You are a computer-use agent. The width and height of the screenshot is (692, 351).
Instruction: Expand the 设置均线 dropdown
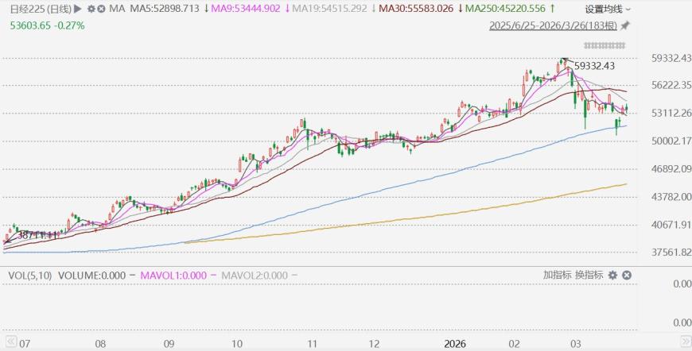point(608,9)
